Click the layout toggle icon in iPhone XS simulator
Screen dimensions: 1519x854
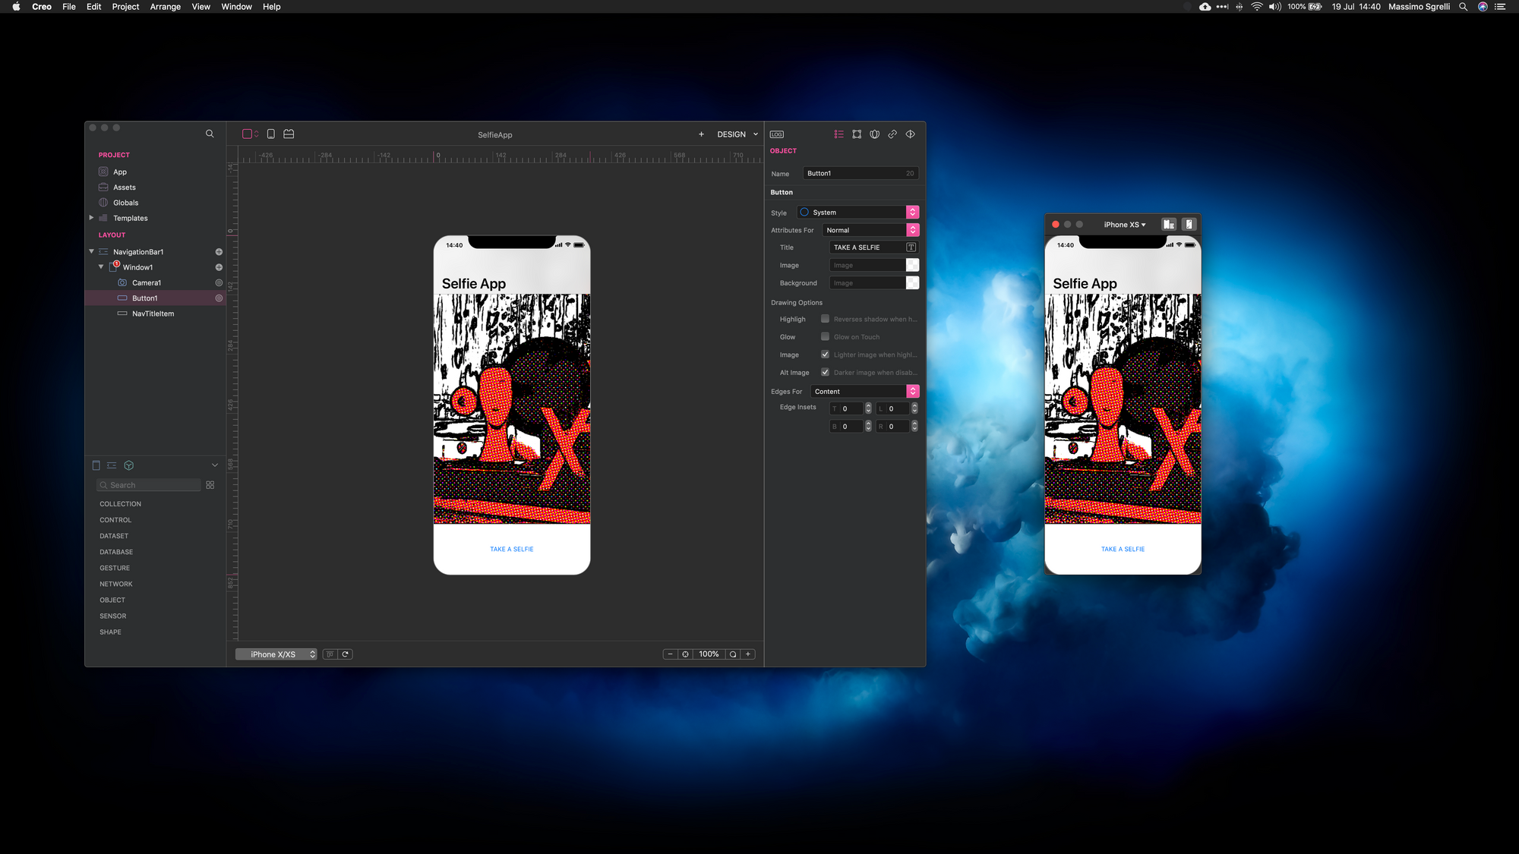pos(1169,225)
